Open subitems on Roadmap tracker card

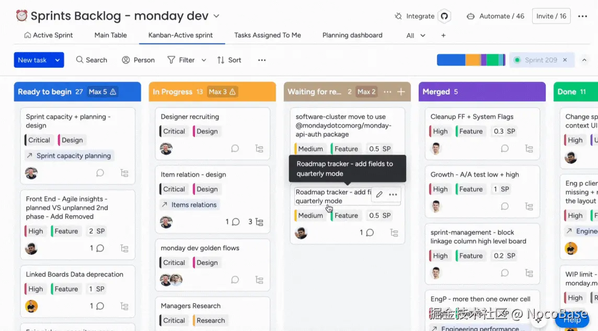(x=394, y=232)
